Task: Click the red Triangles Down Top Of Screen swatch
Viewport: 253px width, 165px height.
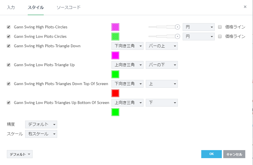Action: 115,93
